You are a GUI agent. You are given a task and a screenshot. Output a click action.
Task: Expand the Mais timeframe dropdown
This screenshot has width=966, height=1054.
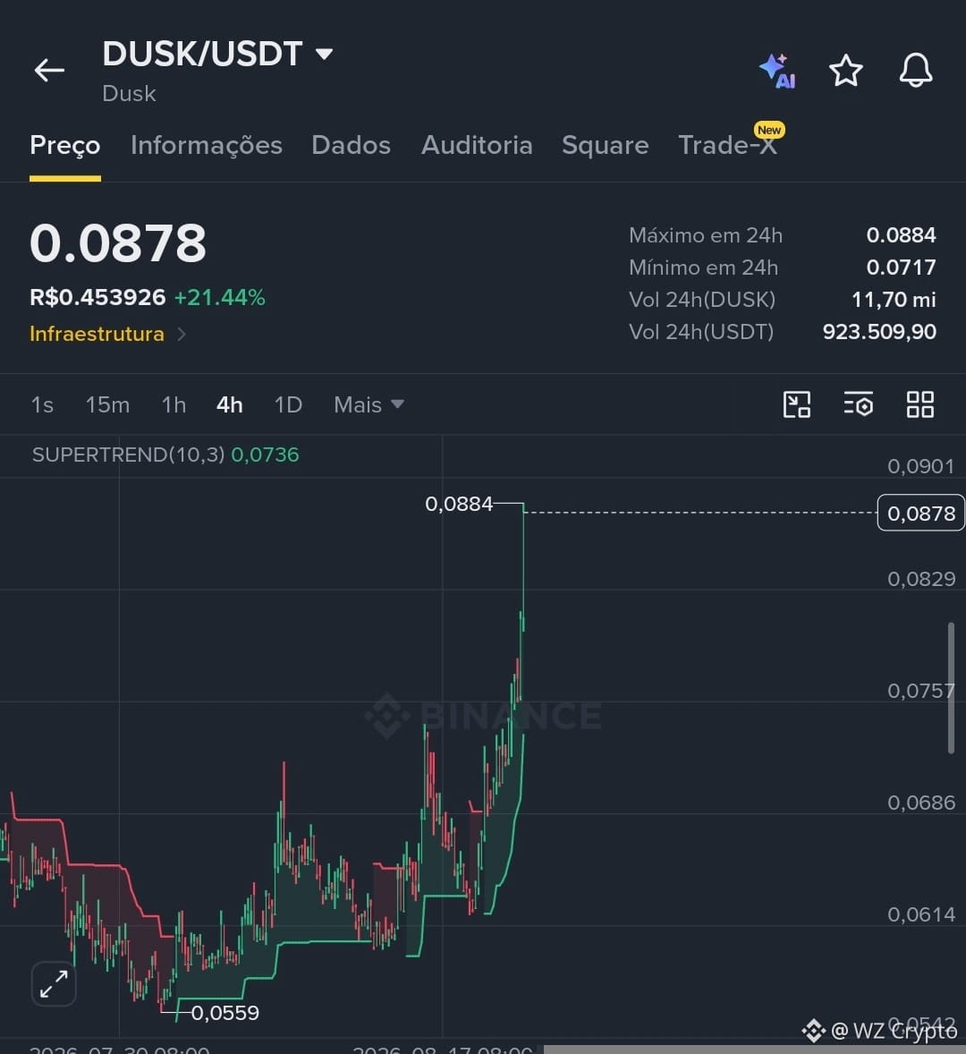tap(369, 404)
